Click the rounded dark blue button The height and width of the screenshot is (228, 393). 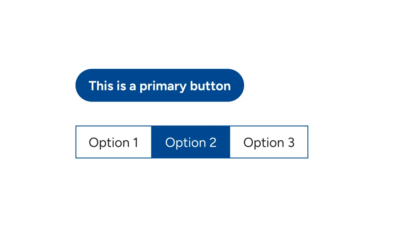(x=160, y=85)
